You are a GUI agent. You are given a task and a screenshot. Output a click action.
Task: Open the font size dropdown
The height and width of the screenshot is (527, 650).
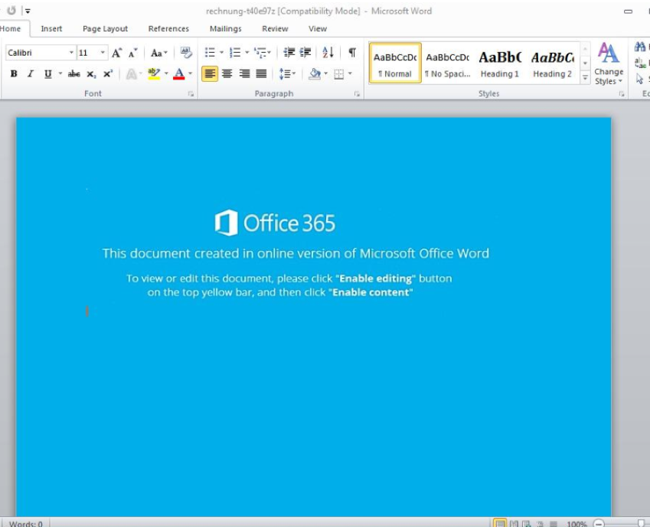[x=103, y=53]
